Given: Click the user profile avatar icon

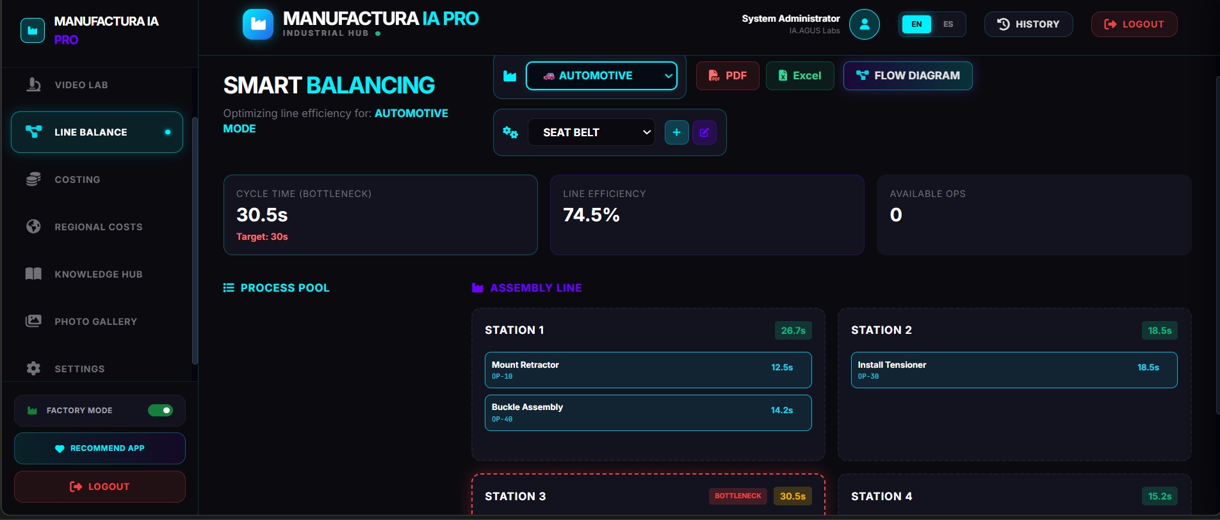Looking at the screenshot, I should pos(864,24).
